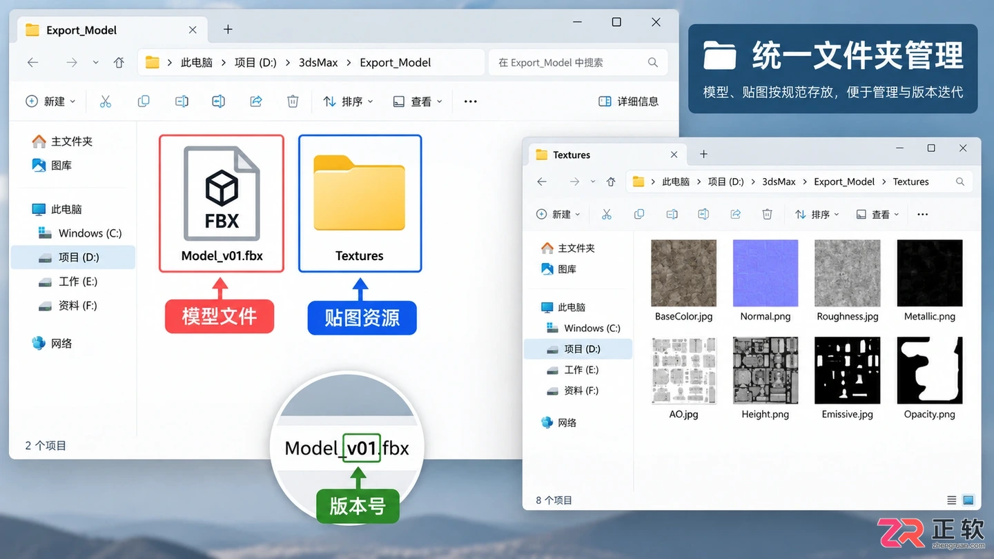Switch Textures window to details list view
Screen dimensions: 994x559
(x=952, y=500)
